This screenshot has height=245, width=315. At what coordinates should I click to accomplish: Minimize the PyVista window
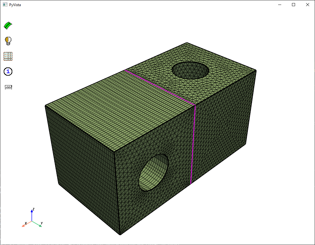[279, 5]
